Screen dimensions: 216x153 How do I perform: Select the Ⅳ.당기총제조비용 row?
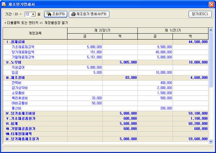click(106, 114)
